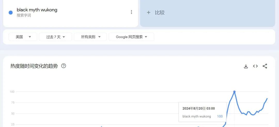Open the embed code icon
Image resolution: width=279 pixels, height=127 pixels.
coord(255,66)
